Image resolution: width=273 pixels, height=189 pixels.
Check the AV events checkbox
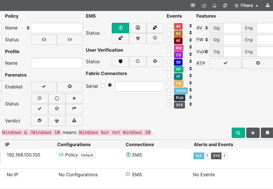[169, 26]
